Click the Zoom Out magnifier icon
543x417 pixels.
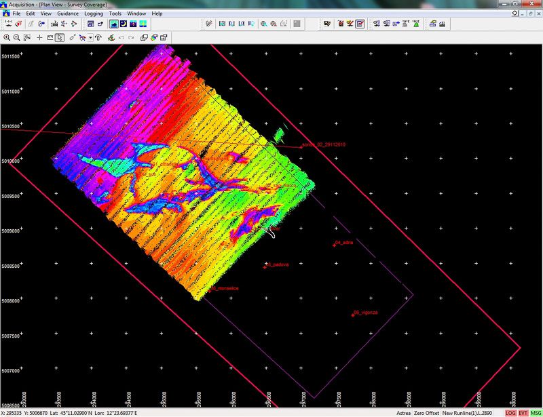[17, 37]
